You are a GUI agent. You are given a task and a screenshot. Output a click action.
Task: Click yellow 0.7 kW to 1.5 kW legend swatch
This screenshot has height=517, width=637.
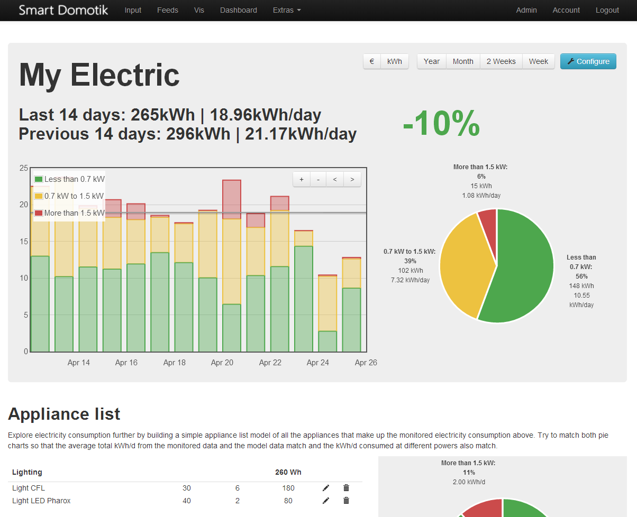click(x=39, y=196)
